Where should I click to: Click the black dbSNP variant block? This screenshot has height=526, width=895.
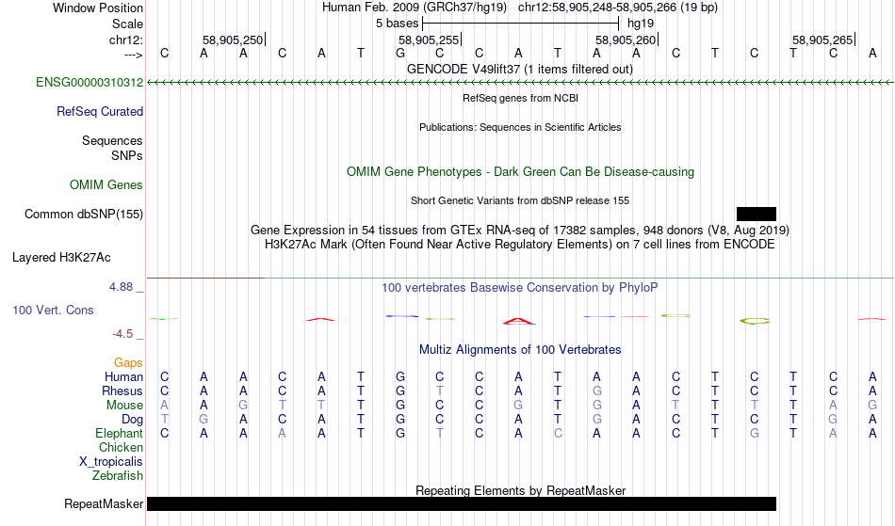tap(757, 214)
